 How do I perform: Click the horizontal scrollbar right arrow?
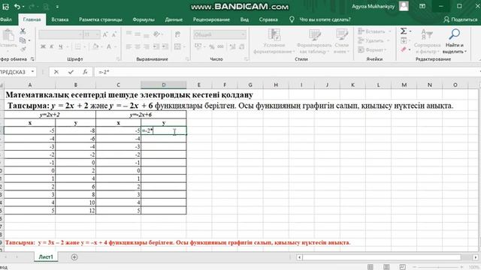click(x=475, y=257)
